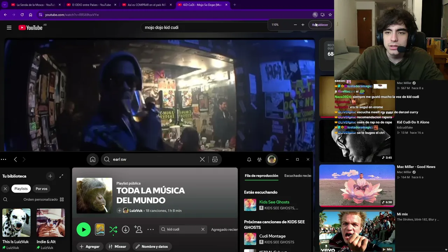The height and width of the screenshot is (252, 448).
Task: Open the Orden personalizado sort dropdown
Action: [43, 199]
